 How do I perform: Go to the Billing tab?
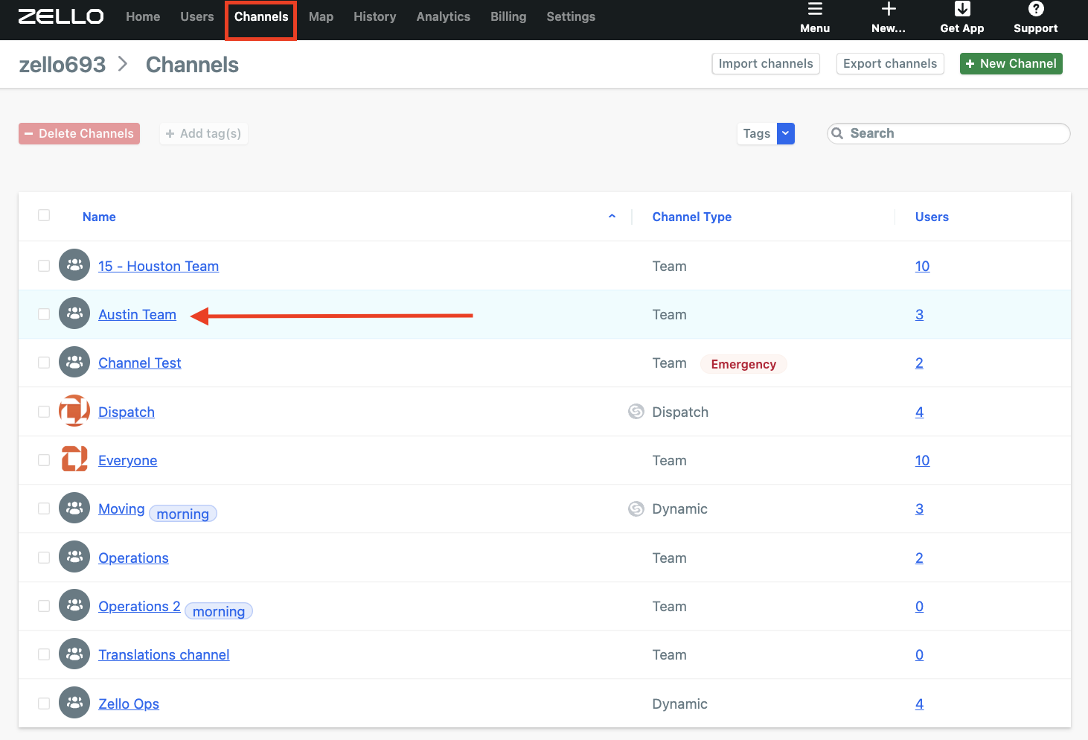pos(508,16)
